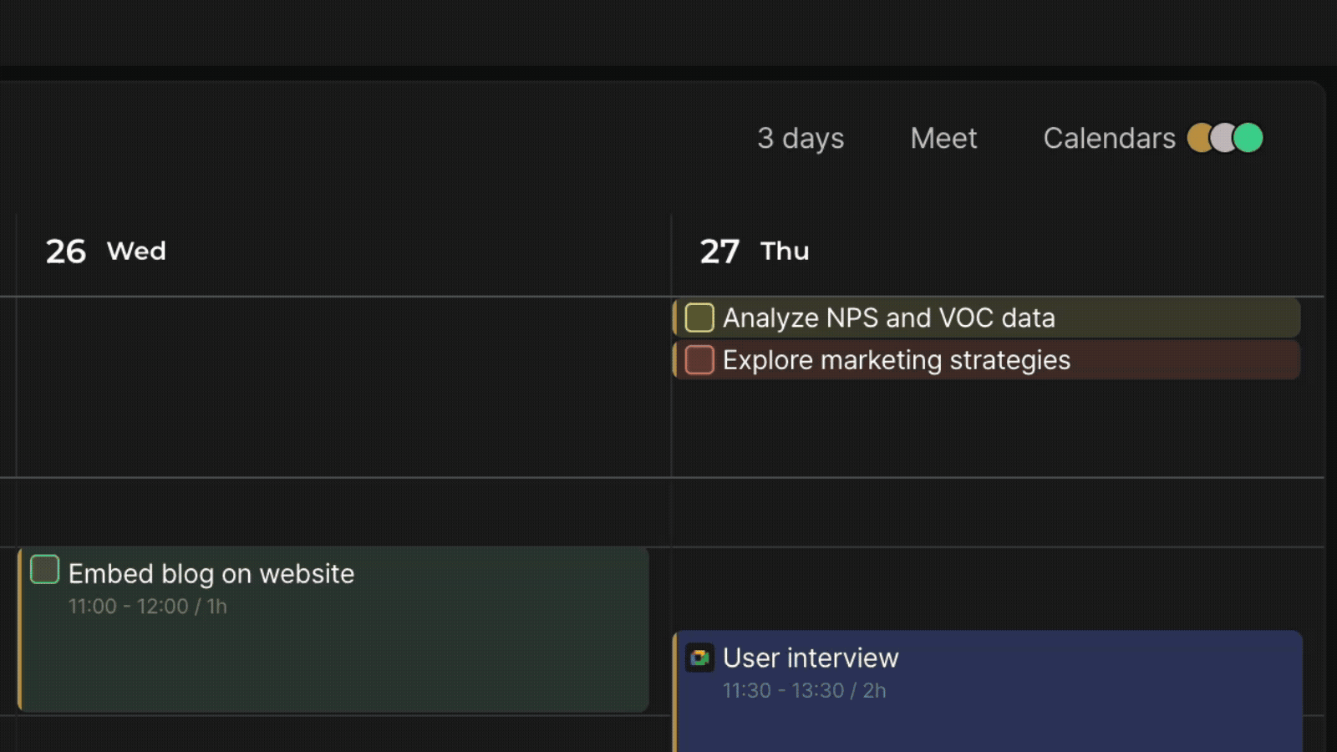Image resolution: width=1337 pixels, height=752 pixels.
Task: Mark Embed blog on website as done
Action: pyautogui.click(x=45, y=570)
